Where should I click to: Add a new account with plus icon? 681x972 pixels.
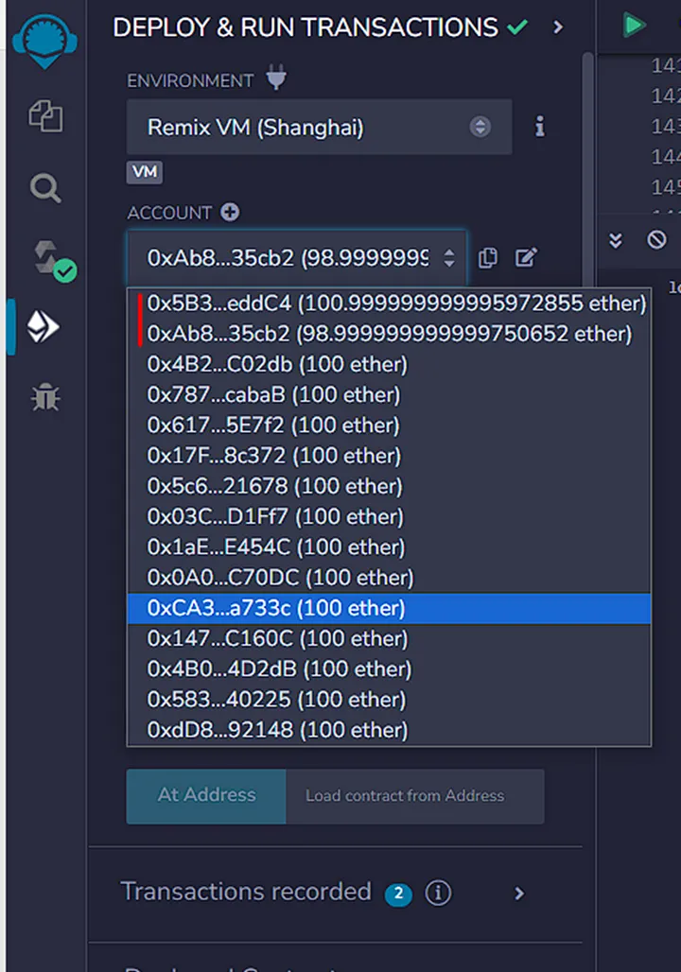230,213
